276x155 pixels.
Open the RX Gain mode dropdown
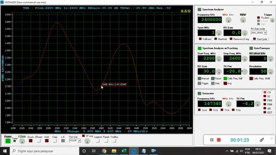[x=259, y=33]
